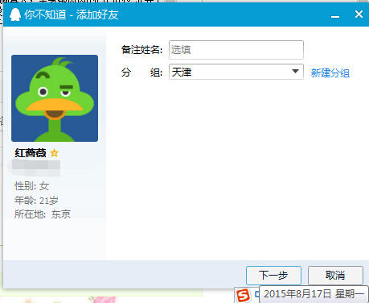Click the black dropdown arrow in the 分组 box
The width and height of the screenshot is (369, 303).
[295, 72]
